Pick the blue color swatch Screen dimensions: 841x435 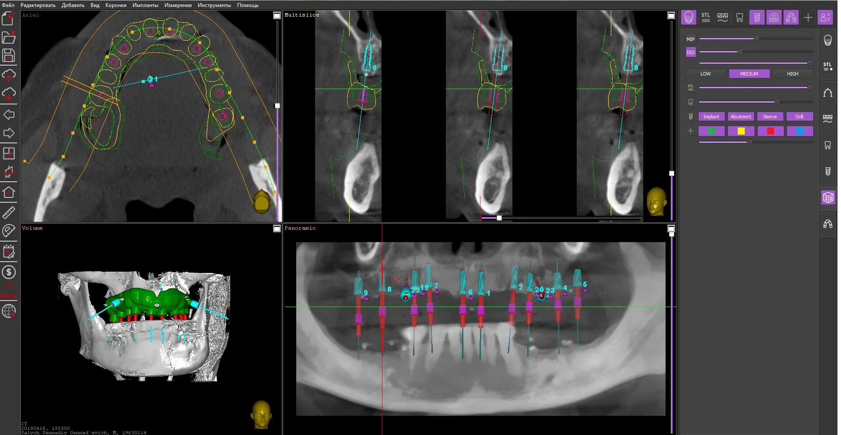click(x=800, y=131)
